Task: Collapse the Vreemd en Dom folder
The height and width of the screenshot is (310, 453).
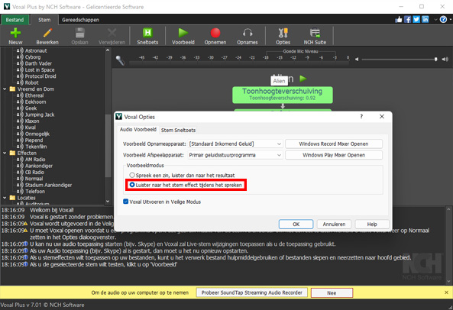Action: point(5,89)
